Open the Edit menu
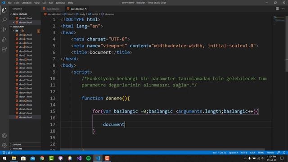The image size is (288, 162). (17, 3)
